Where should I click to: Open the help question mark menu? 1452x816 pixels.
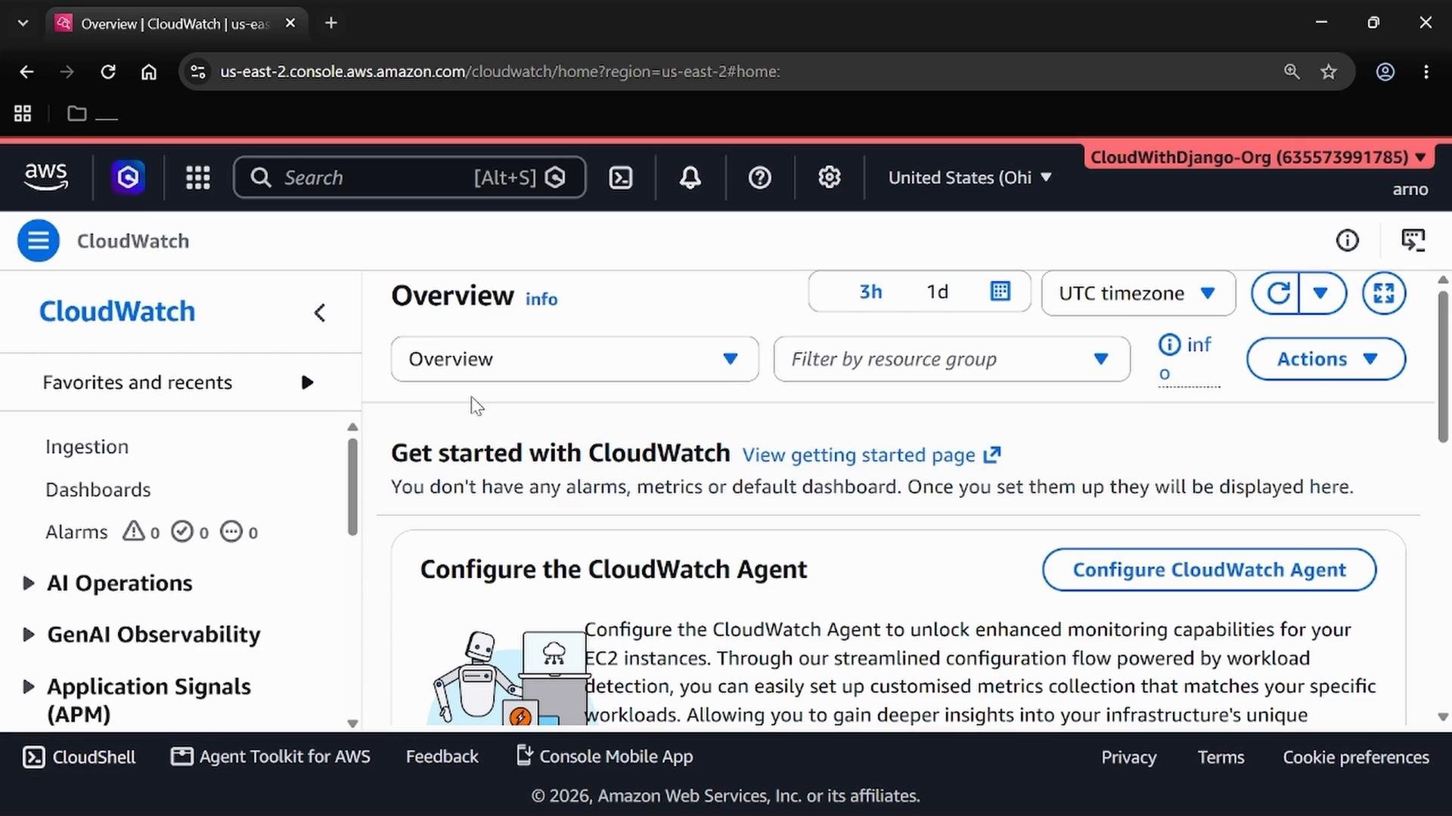pos(759,178)
